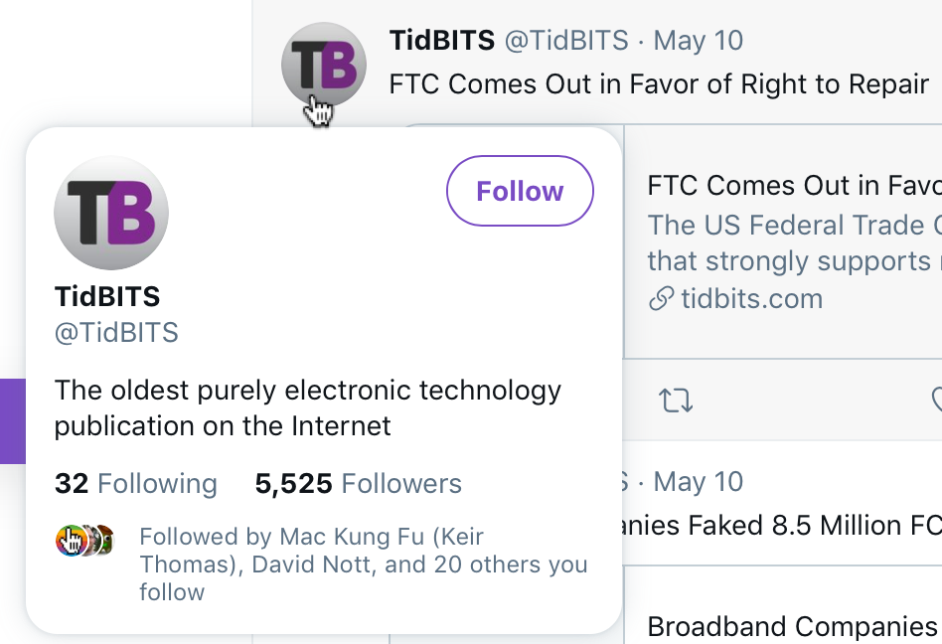Image resolution: width=942 pixels, height=644 pixels.
Task: View the 32 Following list
Action: 135,484
